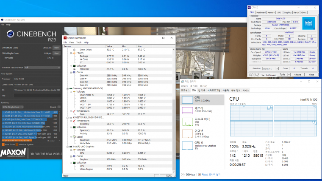Open Minimum Test Duration dropdown in Cinebench
322x181 pixels.
(x=42, y=67)
